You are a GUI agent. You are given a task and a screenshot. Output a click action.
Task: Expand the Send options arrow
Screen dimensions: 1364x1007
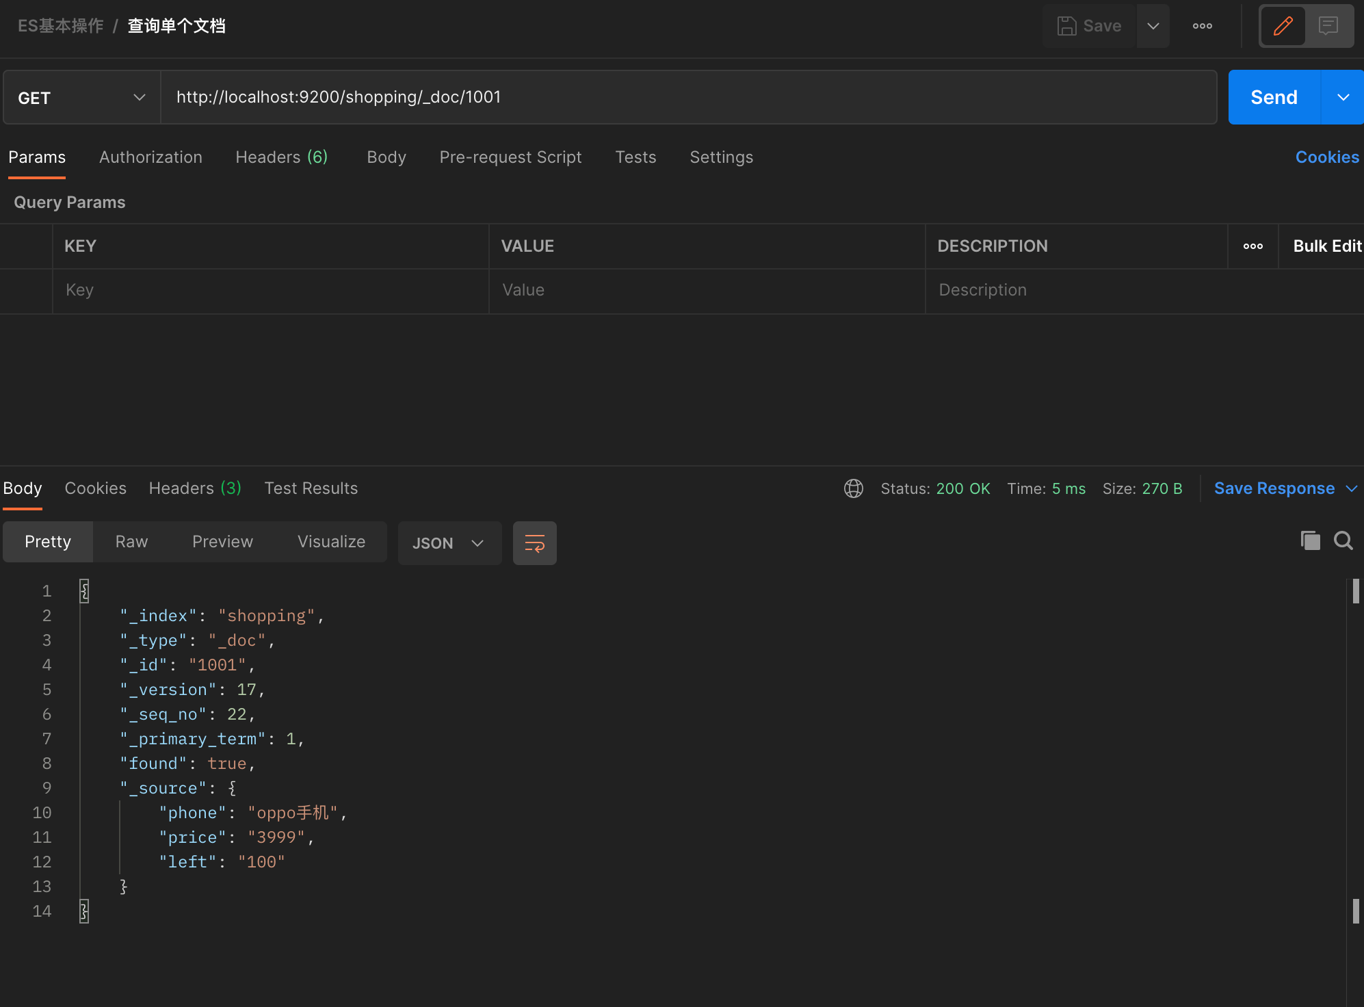click(x=1343, y=97)
